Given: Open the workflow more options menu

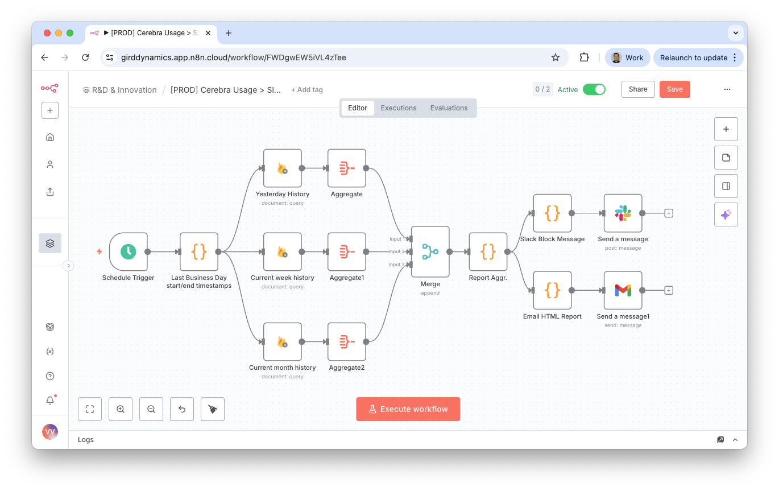Looking at the screenshot, I should coord(727,89).
